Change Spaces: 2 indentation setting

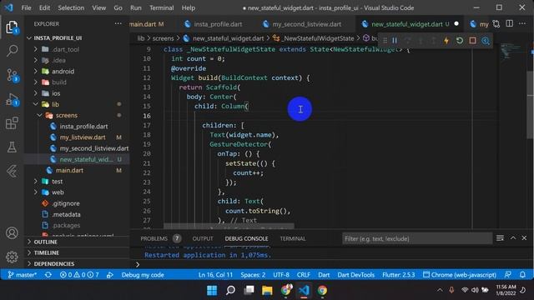(x=253, y=275)
